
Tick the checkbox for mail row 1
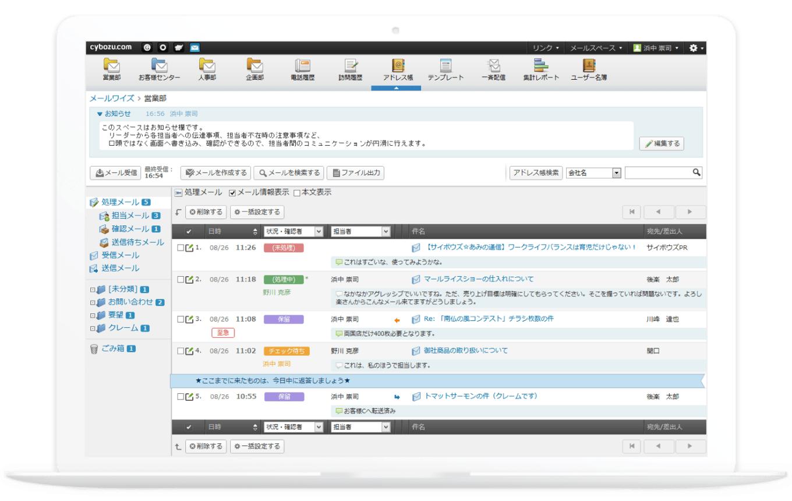coord(181,248)
